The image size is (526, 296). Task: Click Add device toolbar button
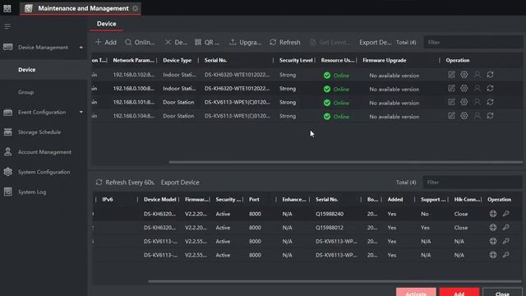[x=106, y=42]
